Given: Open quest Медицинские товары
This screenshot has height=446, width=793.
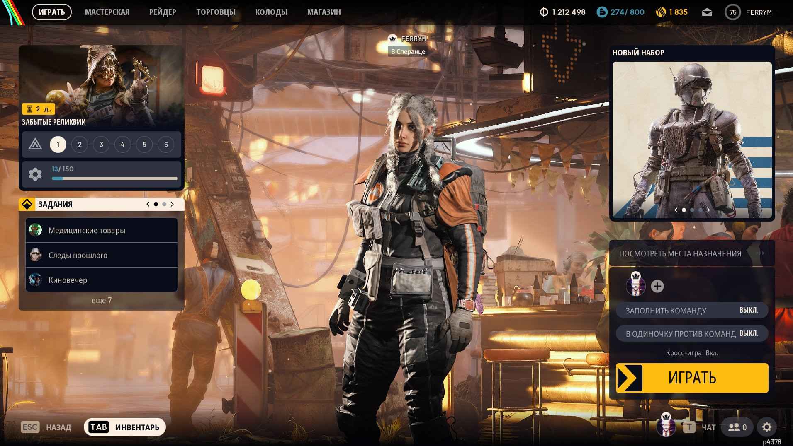Looking at the screenshot, I should [102, 230].
